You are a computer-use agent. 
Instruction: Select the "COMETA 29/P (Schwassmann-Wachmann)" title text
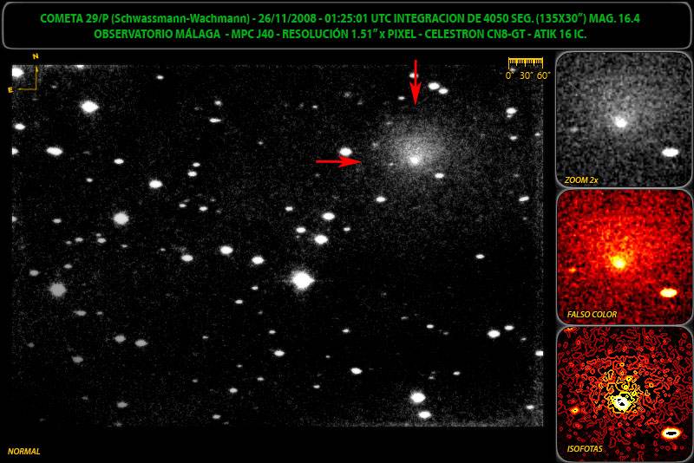click(145, 18)
